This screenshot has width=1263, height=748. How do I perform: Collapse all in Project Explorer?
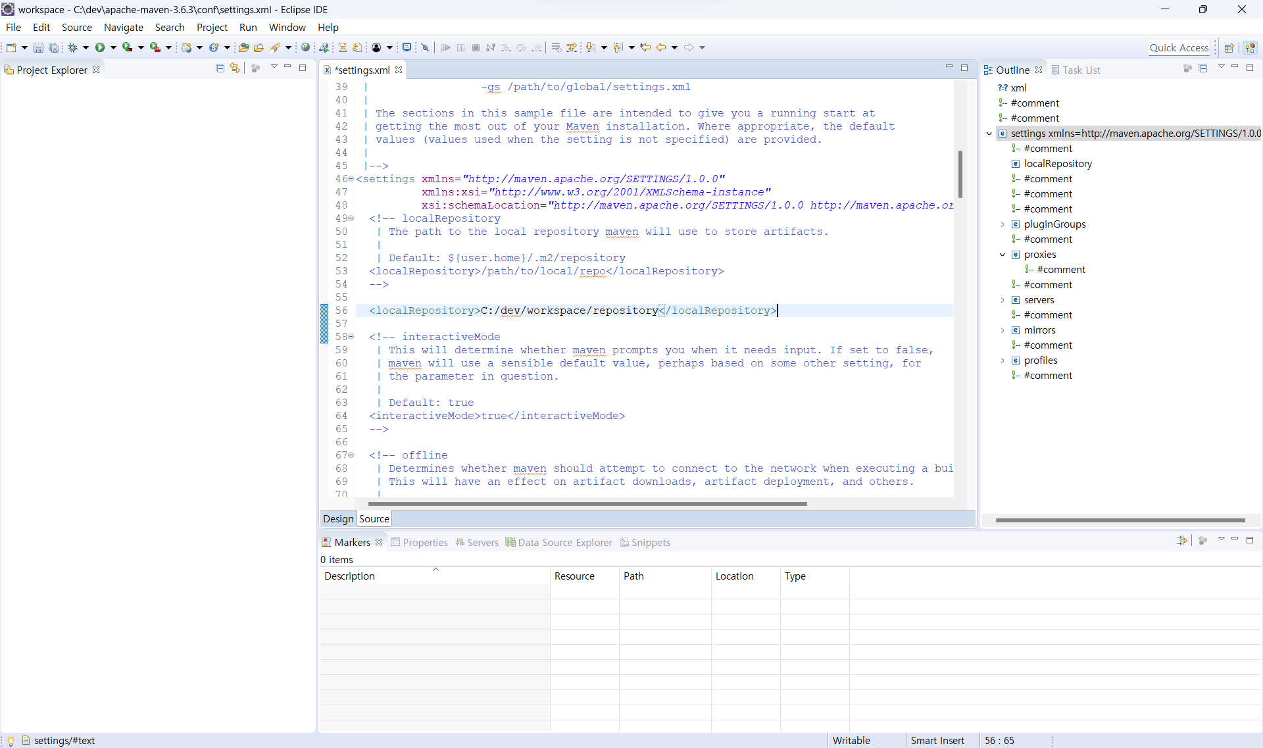coord(220,68)
